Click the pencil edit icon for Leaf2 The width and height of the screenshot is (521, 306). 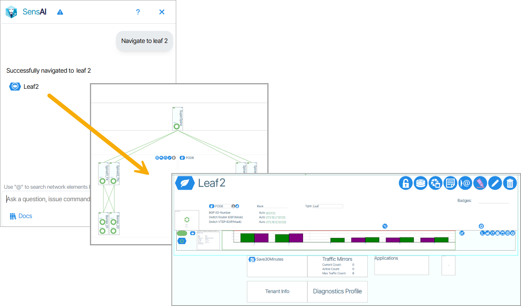pos(495,184)
